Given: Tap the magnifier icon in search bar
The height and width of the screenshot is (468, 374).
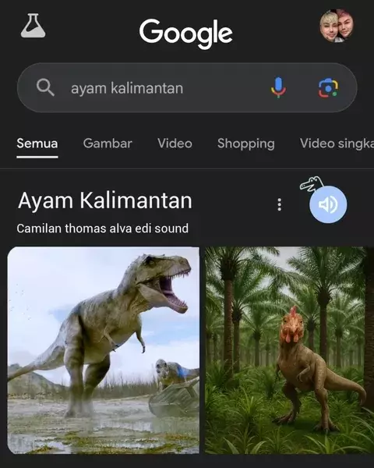Looking at the screenshot, I should pos(45,87).
